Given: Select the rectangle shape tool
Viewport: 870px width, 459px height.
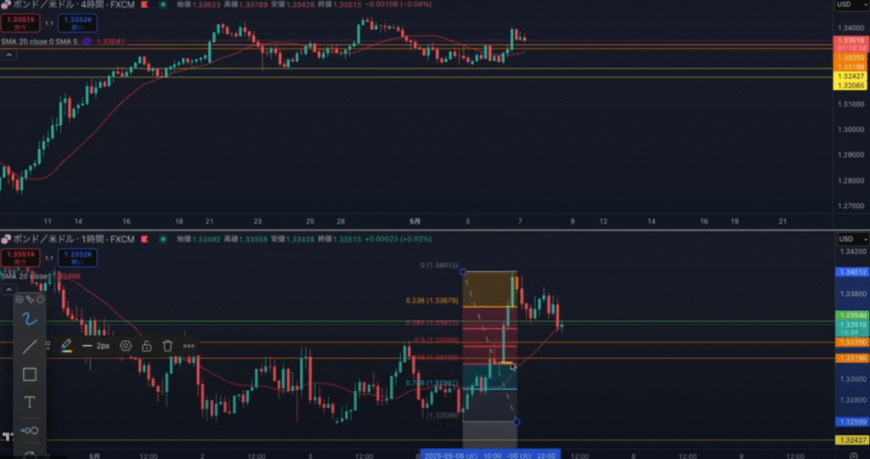Looking at the screenshot, I should coord(29,374).
